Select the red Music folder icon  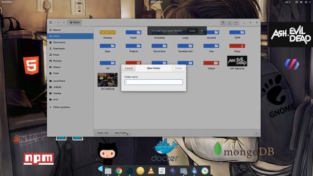[x=237, y=46]
